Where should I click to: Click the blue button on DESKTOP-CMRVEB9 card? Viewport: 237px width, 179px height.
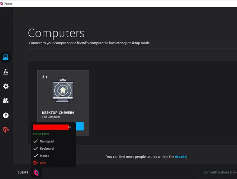point(80,126)
